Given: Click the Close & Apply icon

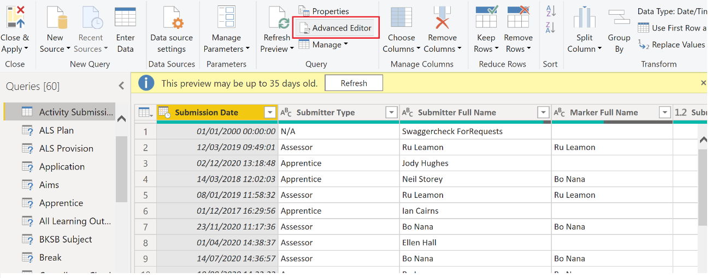Looking at the screenshot, I should [x=15, y=17].
